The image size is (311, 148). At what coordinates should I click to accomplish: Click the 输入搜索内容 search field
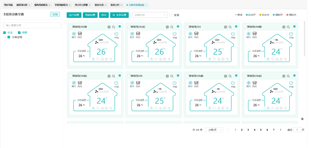[32, 25]
